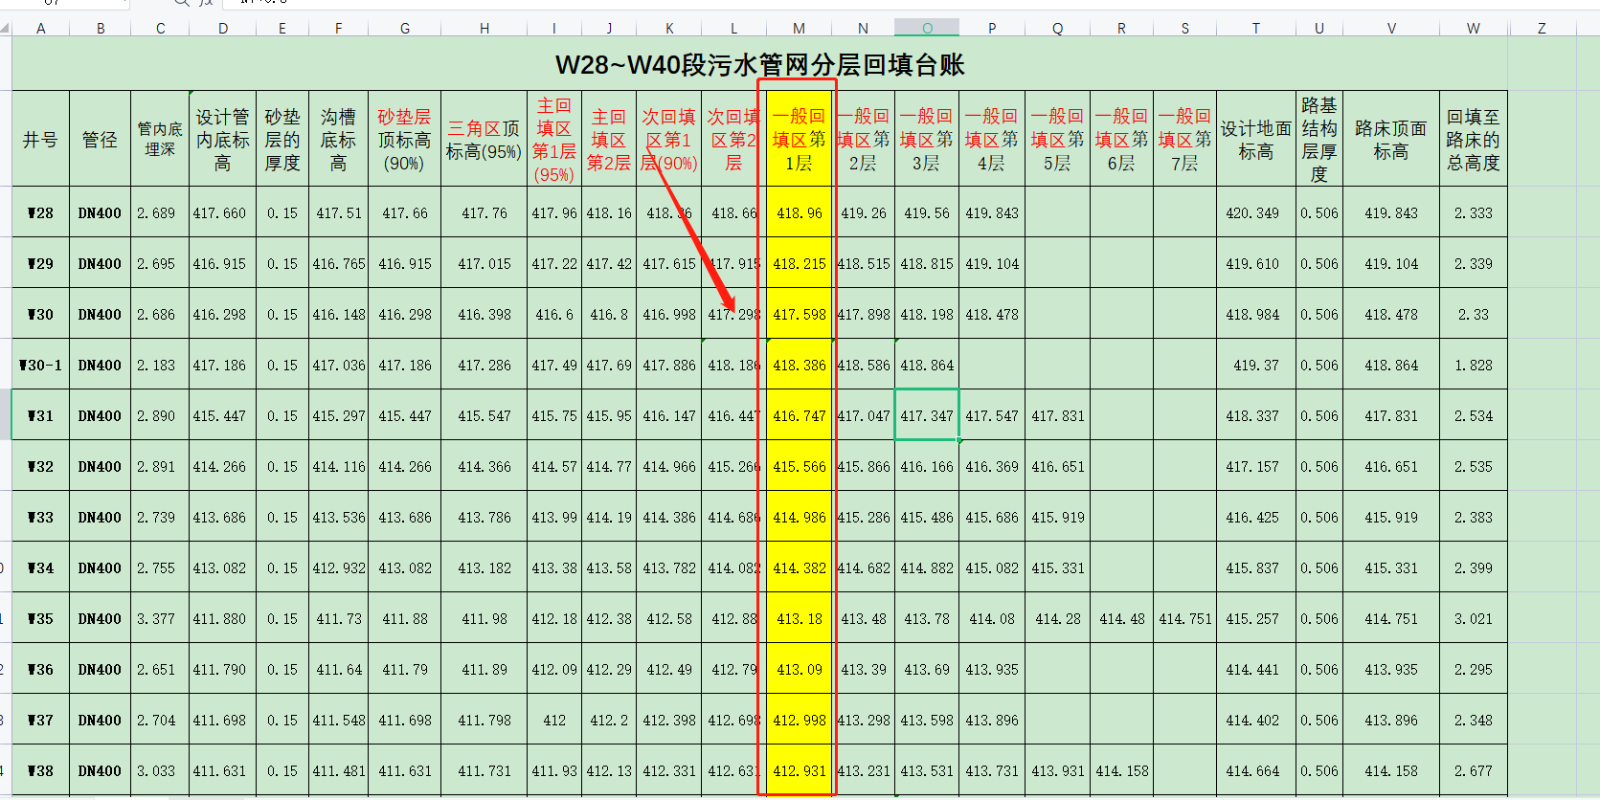Click the 沟槽底标高 header cell
1600x800 pixels.
(x=338, y=139)
